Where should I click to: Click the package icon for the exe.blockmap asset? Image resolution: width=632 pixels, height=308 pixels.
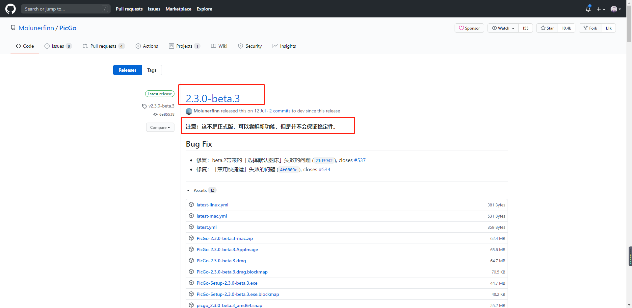[191, 294]
